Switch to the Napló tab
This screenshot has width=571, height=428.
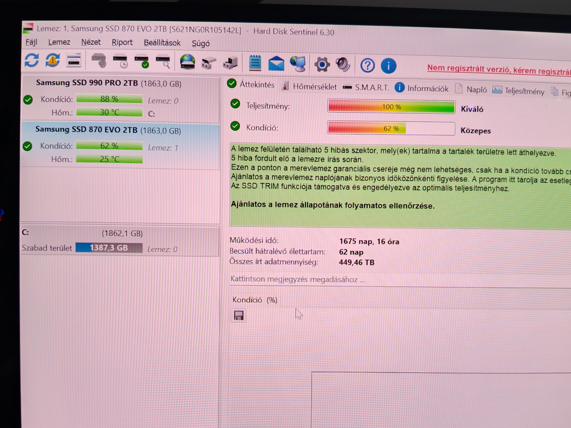pyautogui.click(x=471, y=89)
